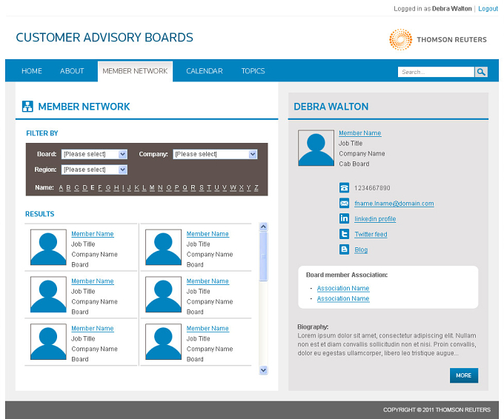This screenshot has height=419, width=504.
Task: Open the first Association Name link
Action: coord(343,288)
